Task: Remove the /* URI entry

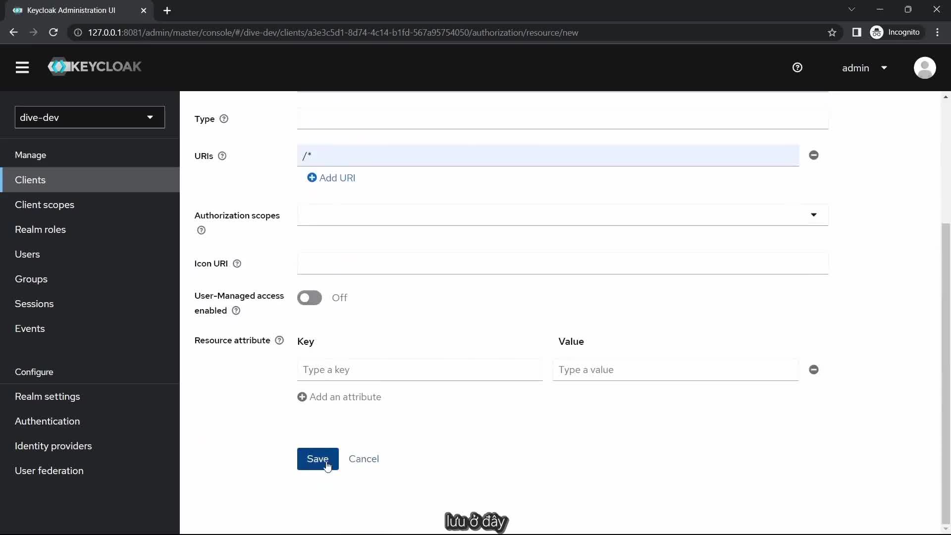Action: [x=813, y=156]
